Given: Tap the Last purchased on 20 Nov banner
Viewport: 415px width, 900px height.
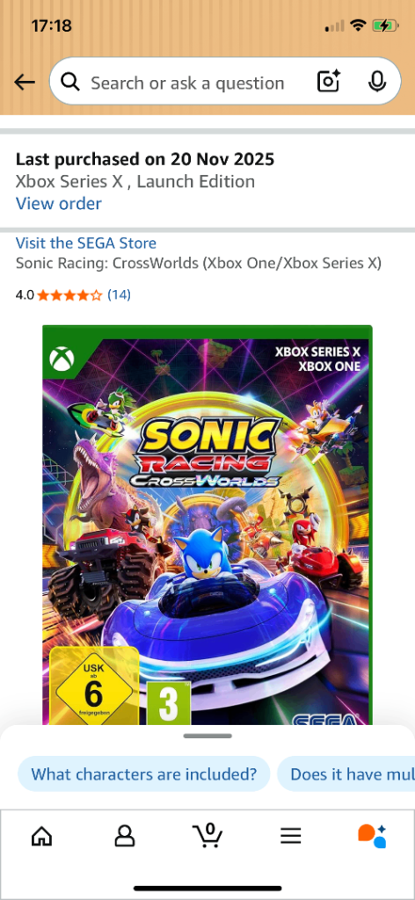Looking at the screenshot, I should pos(207,181).
